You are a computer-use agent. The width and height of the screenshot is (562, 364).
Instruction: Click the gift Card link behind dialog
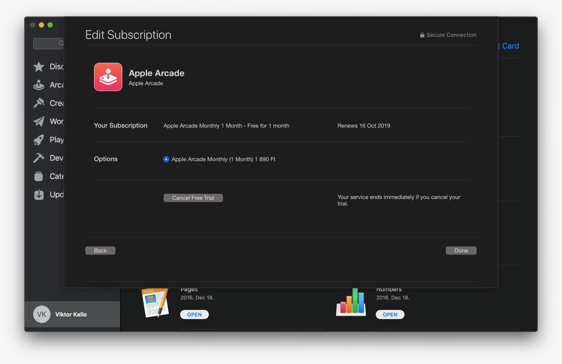coord(508,46)
